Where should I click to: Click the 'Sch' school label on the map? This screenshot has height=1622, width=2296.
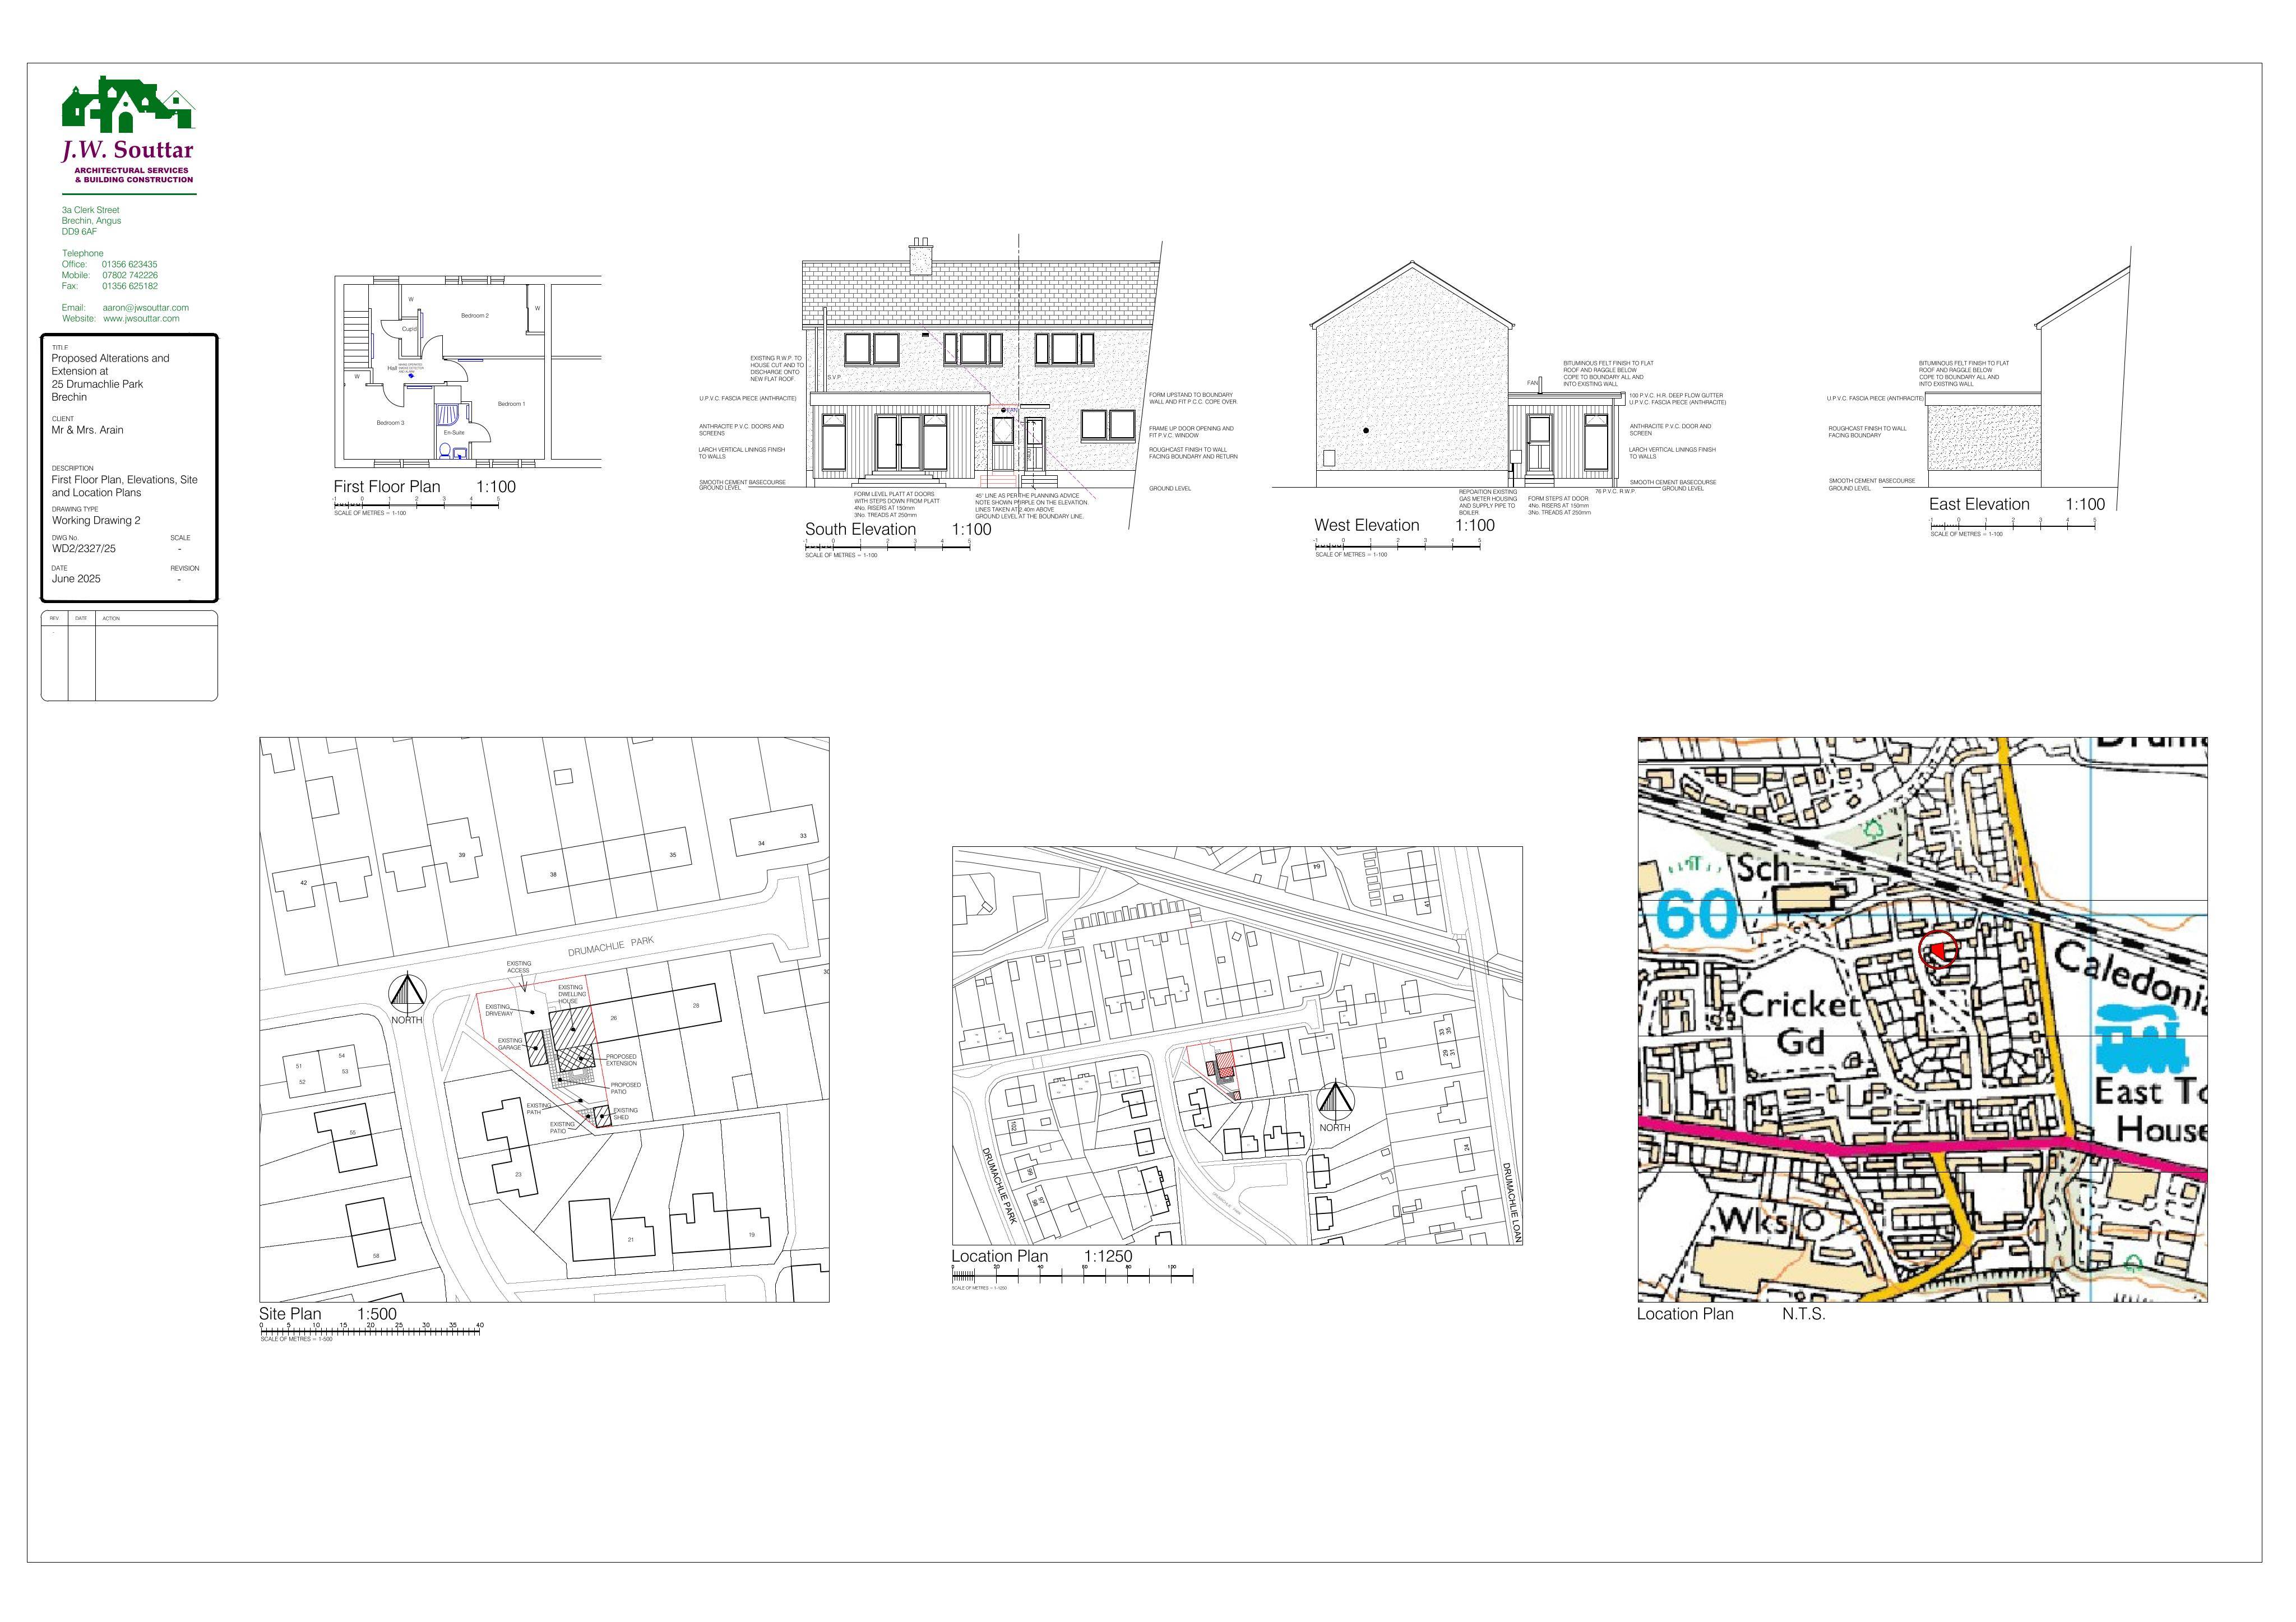pyautogui.click(x=1763, y=868)
